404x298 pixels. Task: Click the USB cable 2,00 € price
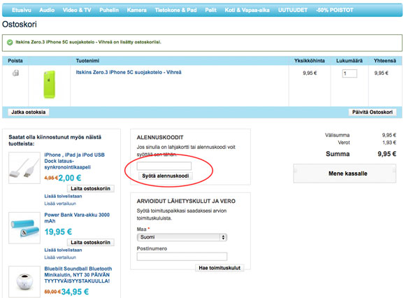click(x=70, y=178)
